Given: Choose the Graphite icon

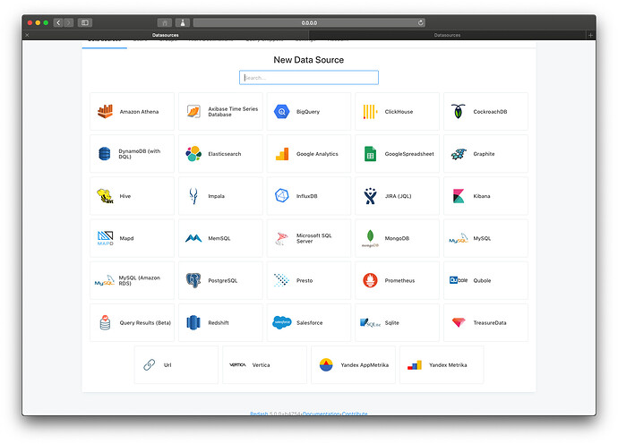Looking at the screenshot, I should pos(459,154).
